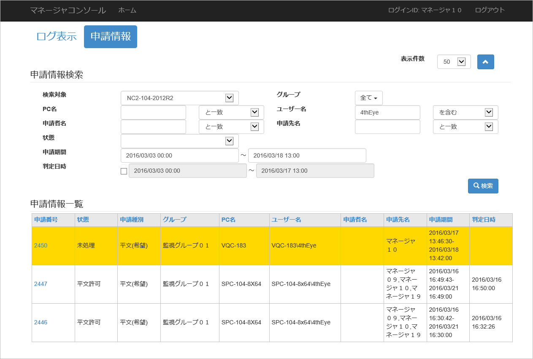
Task: Open the 表示件数 dropdown showing 50
Action: coord(454,62)
